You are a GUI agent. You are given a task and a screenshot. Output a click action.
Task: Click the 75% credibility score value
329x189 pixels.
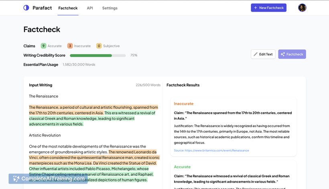pos(134,55)
